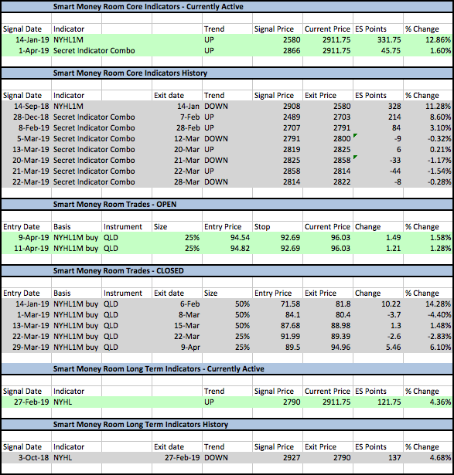The image size is (454, 475).
Task: Click the 331.75 ES Points value
Action: click(389, 39)
